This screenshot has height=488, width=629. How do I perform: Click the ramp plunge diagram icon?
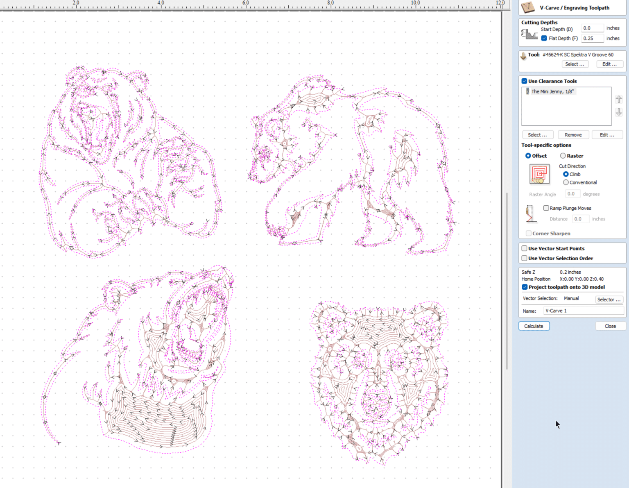click(x=531, y=213)
